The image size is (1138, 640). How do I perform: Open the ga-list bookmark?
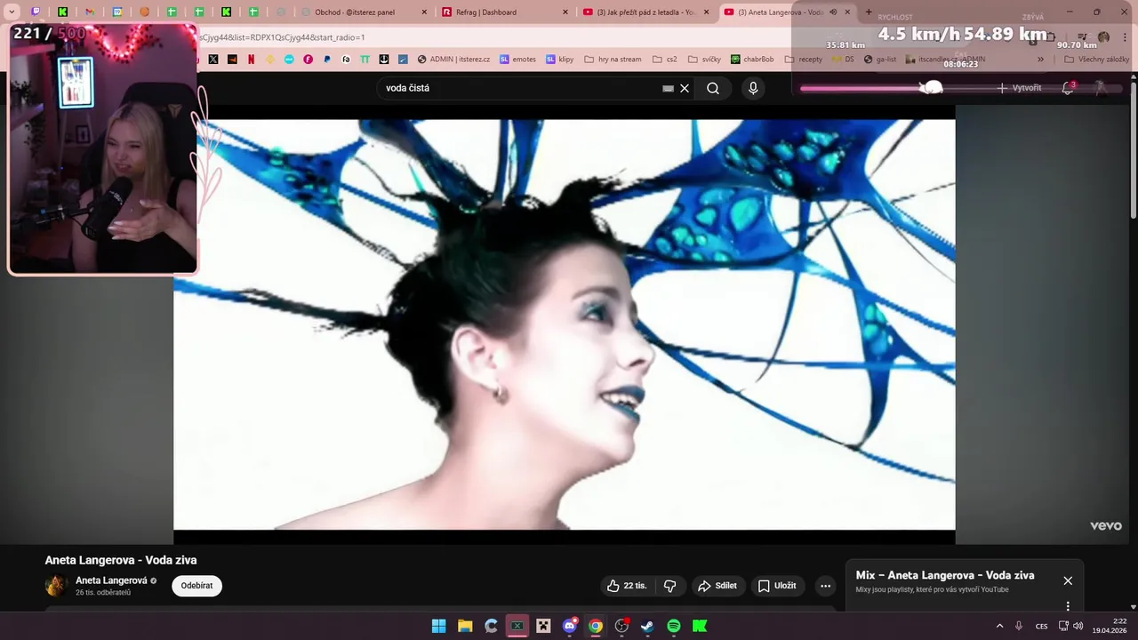click(x=880, y=60)
